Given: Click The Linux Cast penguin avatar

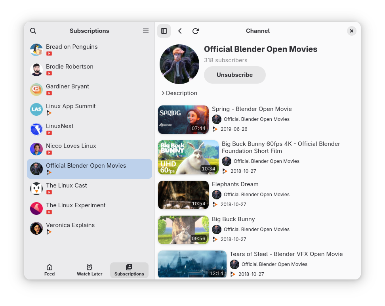Looking at the screenshot, I should tap(36, 189).
